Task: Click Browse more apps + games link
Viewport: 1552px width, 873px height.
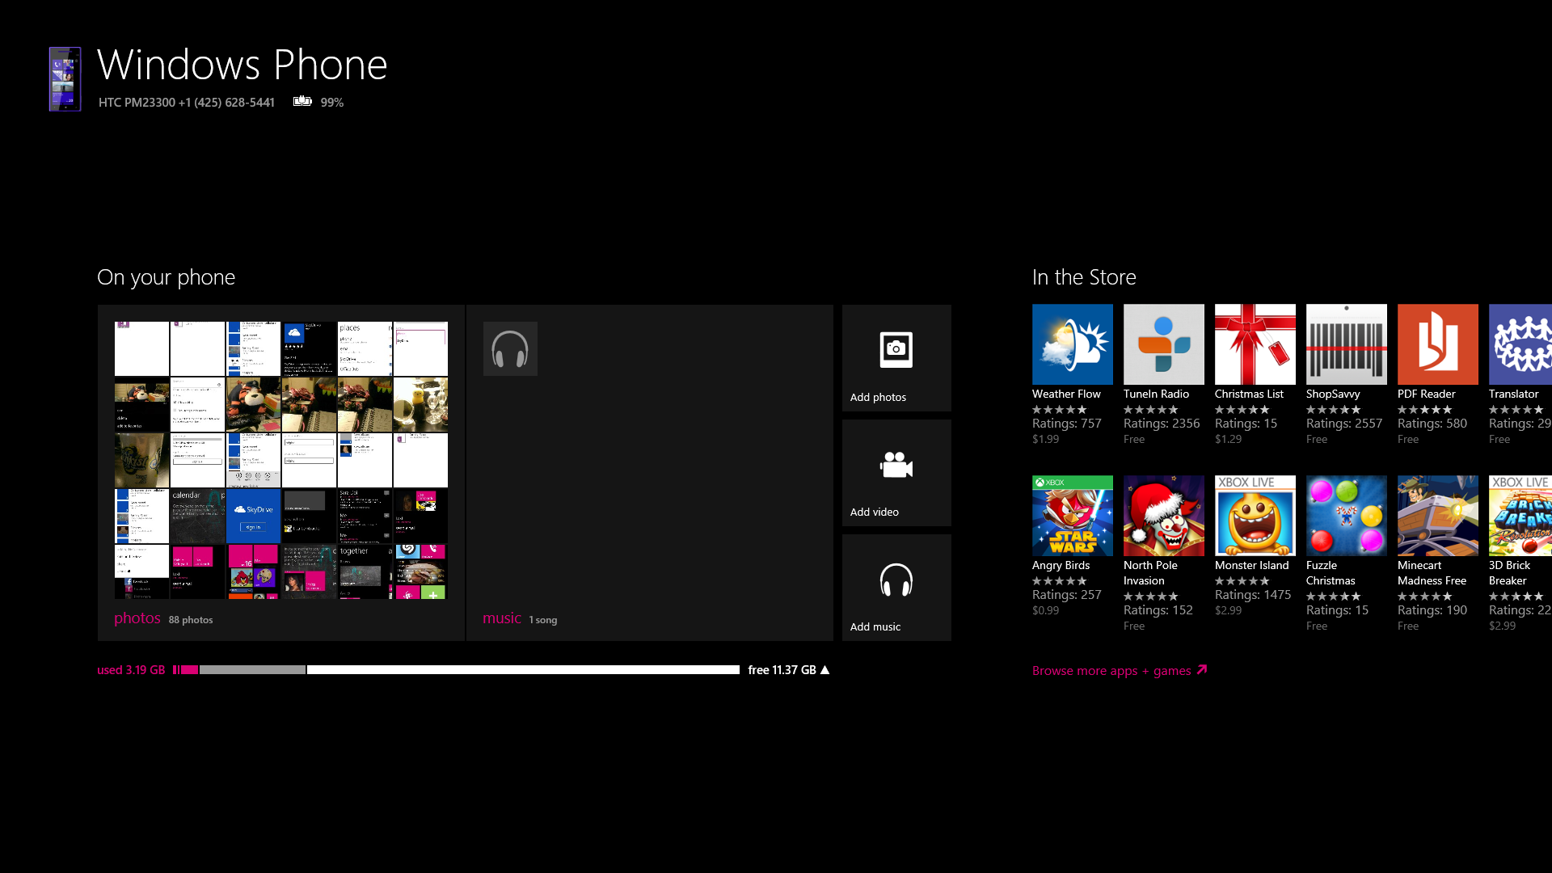Action: 1120,670
